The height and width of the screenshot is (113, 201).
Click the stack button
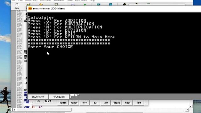(x=128, y=103)
